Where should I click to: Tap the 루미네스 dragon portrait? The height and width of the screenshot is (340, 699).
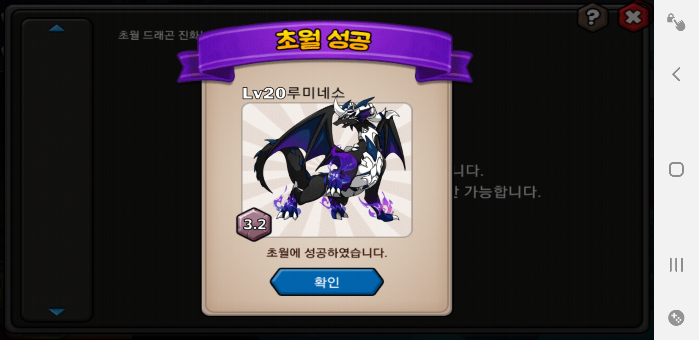pyautogui.click(x=327, y=170)
